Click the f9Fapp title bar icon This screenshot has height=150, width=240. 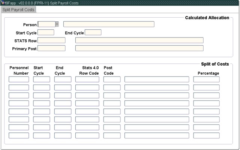click(3, 3)
